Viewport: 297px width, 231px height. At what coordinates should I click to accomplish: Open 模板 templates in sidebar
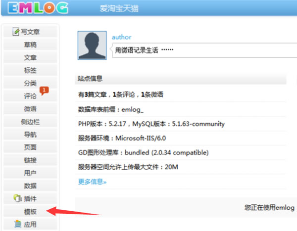30,212
